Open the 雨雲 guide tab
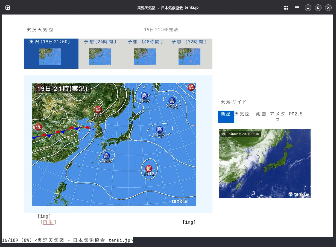Viewport: 336px width, 247px height. point(261,114)
